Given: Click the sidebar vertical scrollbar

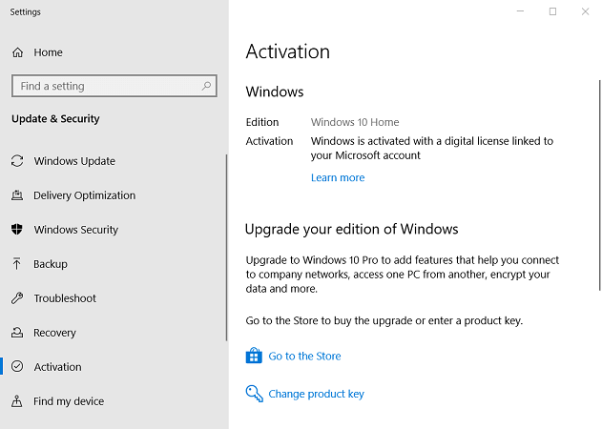Looking at the screenshot, I should point(226,246).
